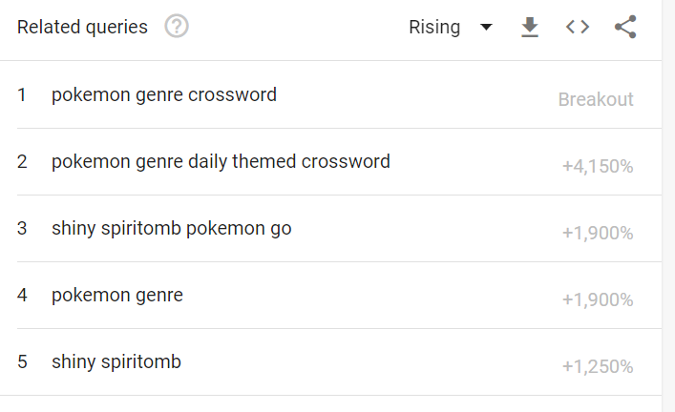Click rank number 5 in list

[22, 361]
